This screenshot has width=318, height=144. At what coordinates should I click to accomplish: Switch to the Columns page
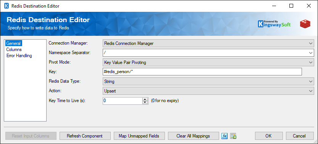pyautogui.click(x=14, y=50)
